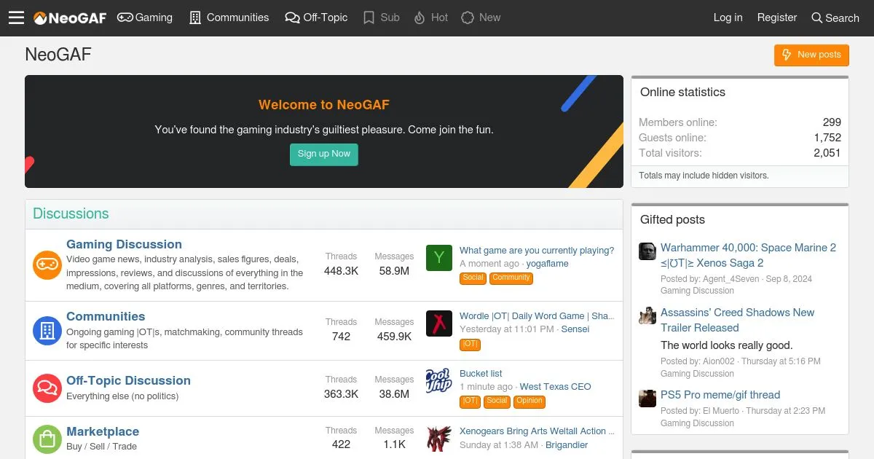Open West Texas CEO's profile
The image size is (874, 459).
click(x=556, y=387)
